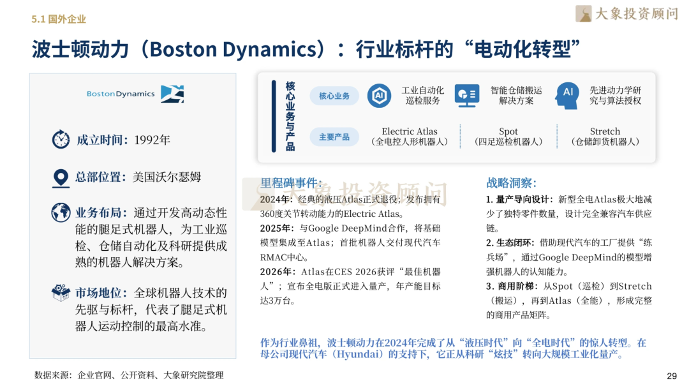
Task: Click the text '（全电控人形机器人）'
Action: click(x=410, y=142)
